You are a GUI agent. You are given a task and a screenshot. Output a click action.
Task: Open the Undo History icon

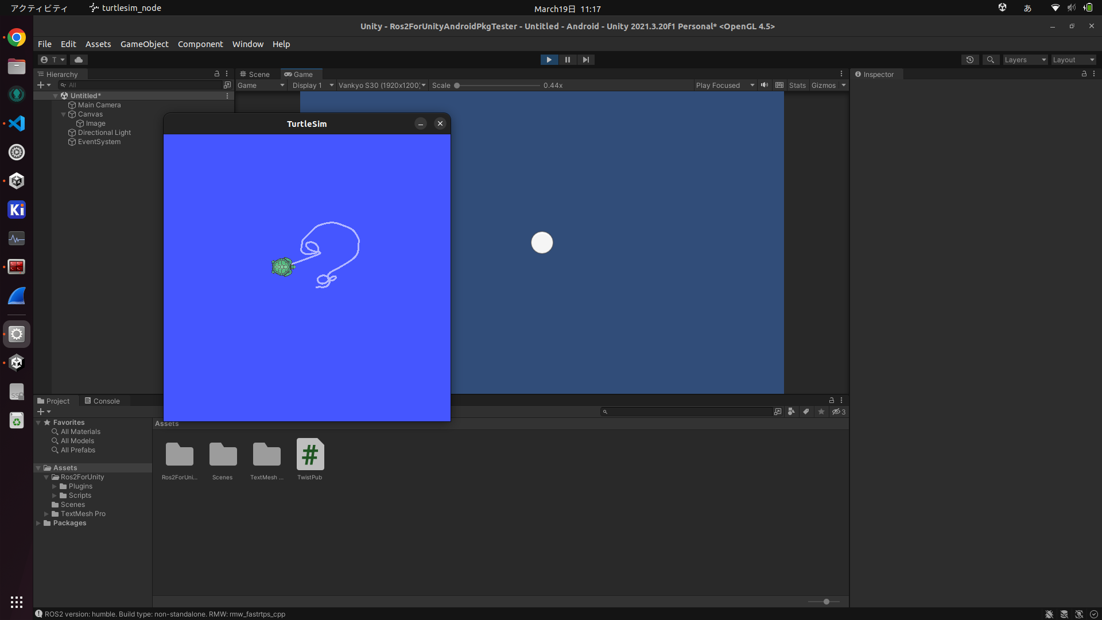pyautogui.click(x=970, y=60)
